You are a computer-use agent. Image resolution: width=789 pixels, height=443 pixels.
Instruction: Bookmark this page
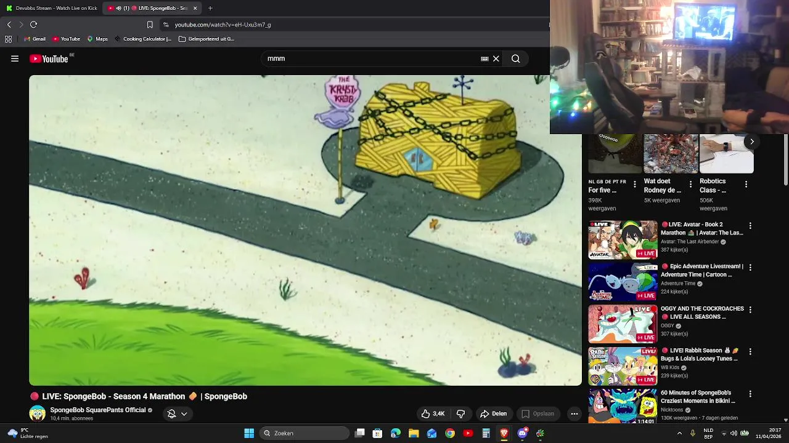tap(150, 25)
